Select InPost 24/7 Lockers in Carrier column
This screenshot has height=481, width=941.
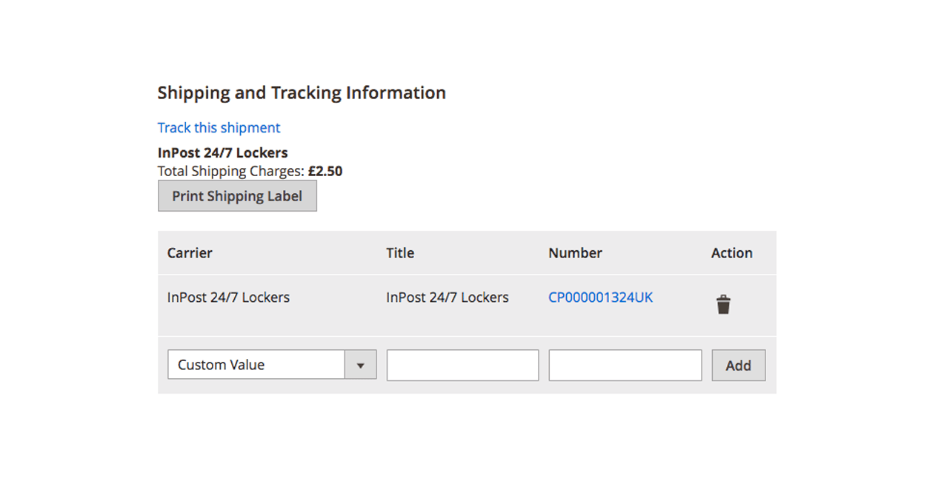point(228,297)
